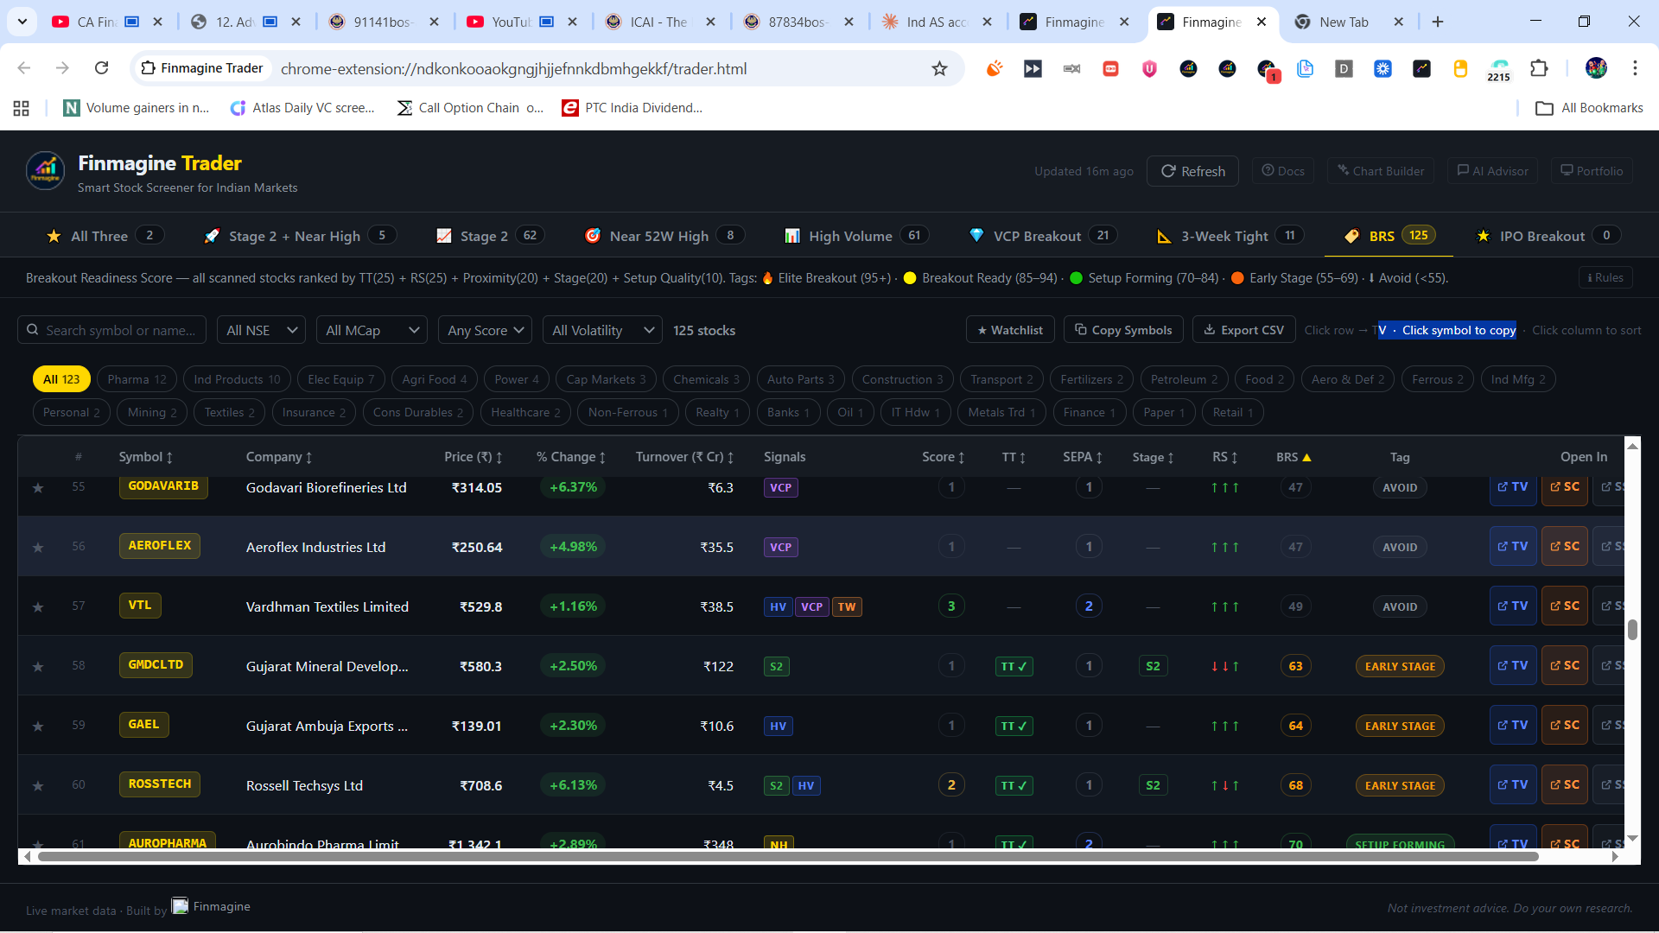1659x933 pixels.
Task: Open All Bookmarks folder
Action: 1589,108
